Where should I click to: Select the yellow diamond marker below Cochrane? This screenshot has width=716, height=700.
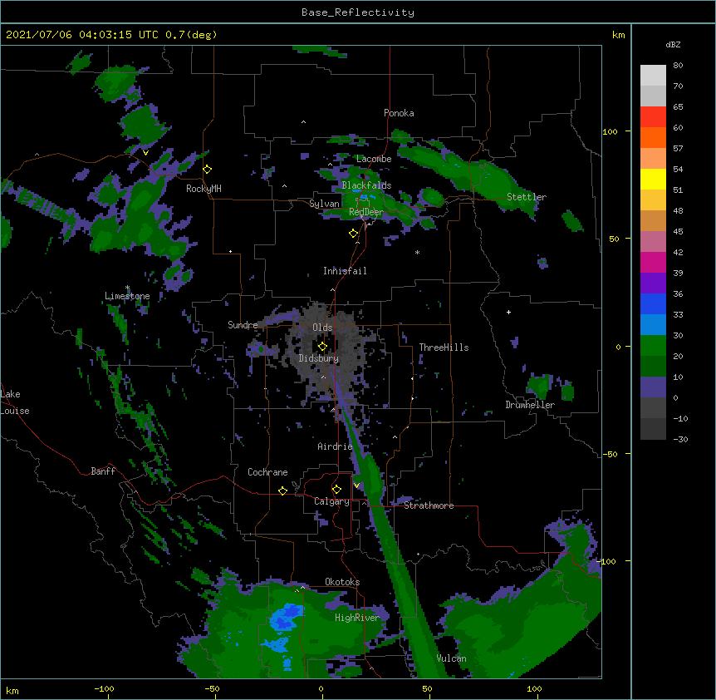click(x=282, y=490)
